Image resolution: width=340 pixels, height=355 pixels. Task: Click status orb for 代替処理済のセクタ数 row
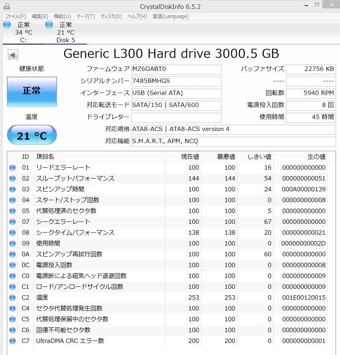pyautogui.click(x=12, y=211)
